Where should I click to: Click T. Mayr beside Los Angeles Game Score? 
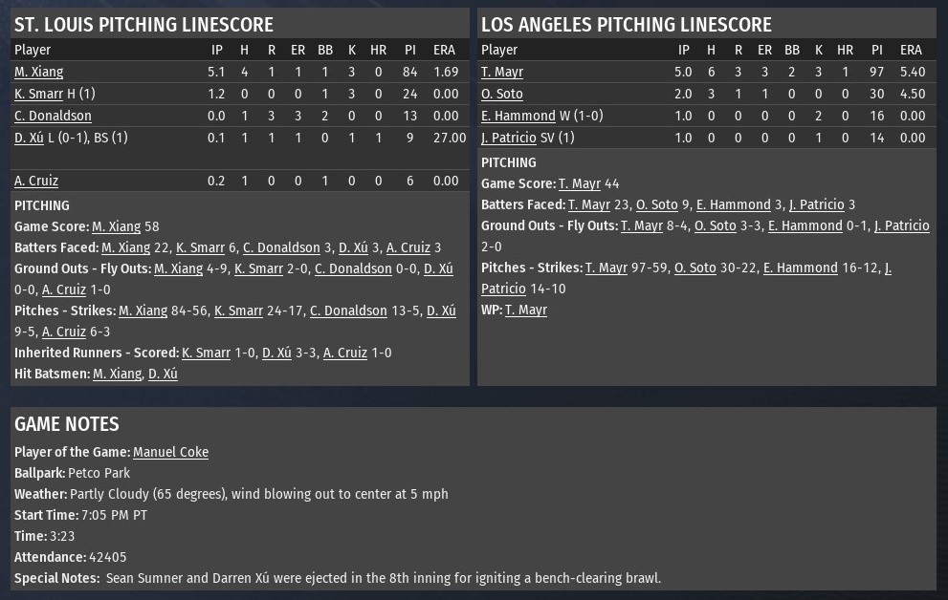pos(580,183)
